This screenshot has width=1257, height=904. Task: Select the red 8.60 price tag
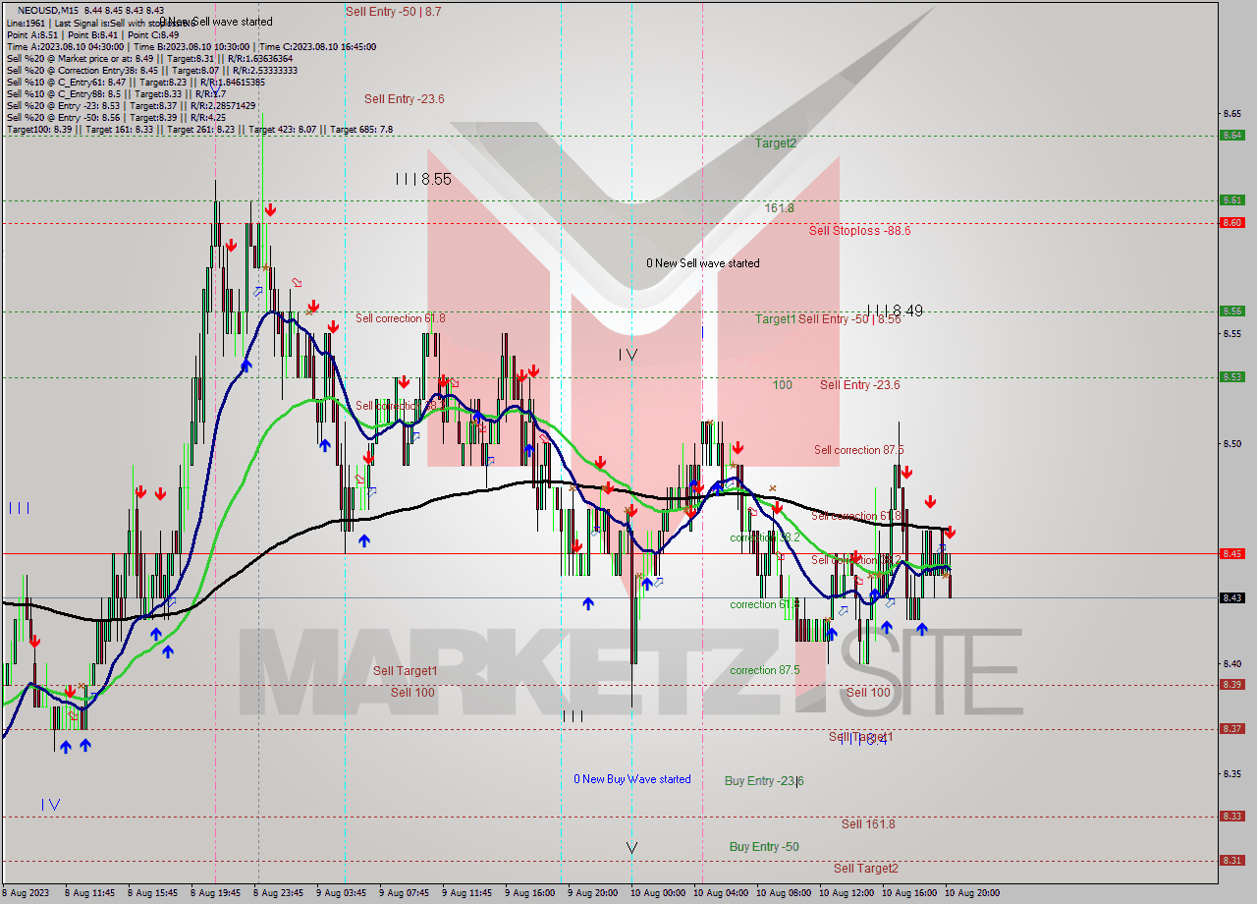tap(1232, 222)
